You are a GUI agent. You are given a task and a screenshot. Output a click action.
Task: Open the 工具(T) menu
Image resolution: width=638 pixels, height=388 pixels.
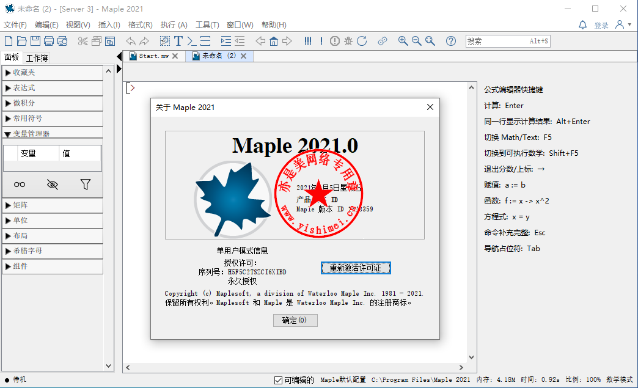[x=207, y=25]
